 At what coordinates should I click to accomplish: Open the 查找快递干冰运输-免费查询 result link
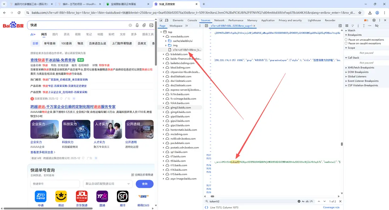pyautogui.click(x=53, y=60)
